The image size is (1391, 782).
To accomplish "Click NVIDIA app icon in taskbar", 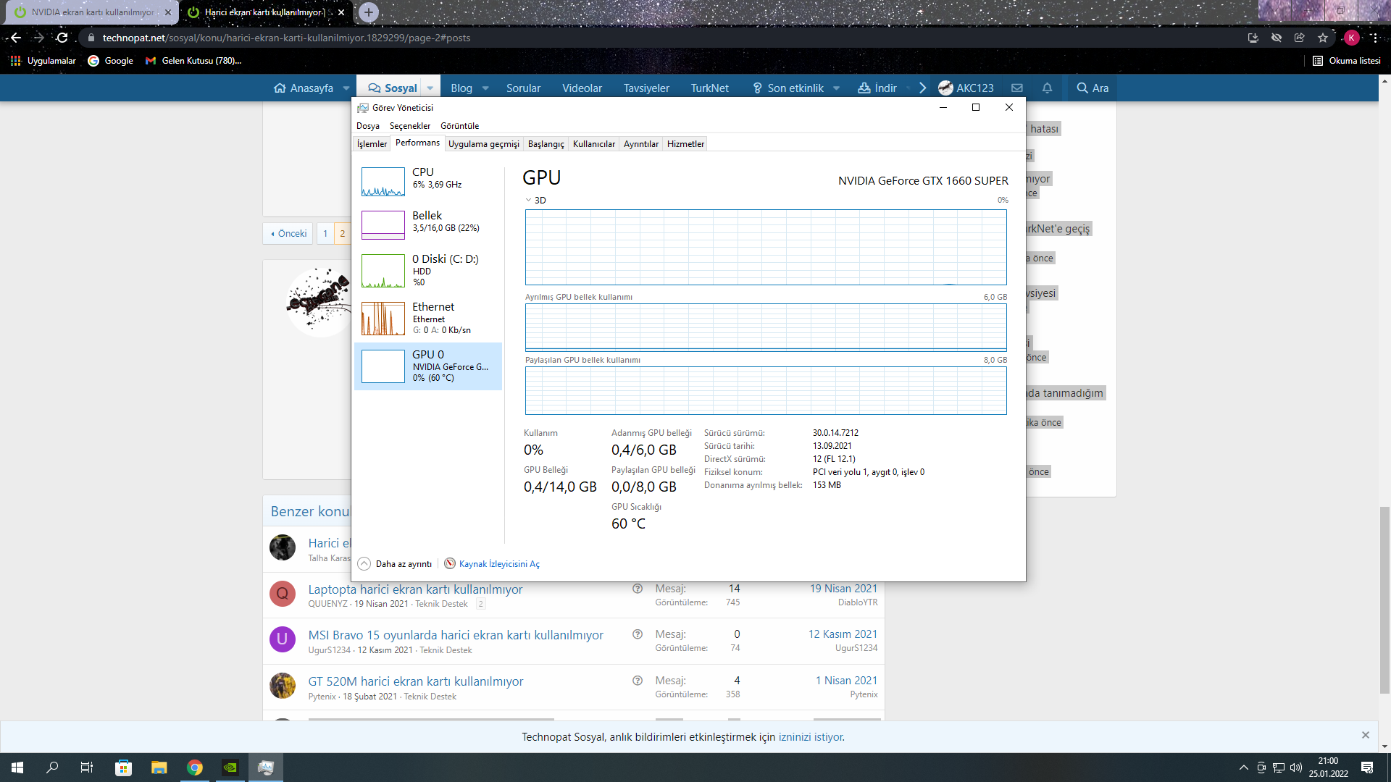I will pos(230,768).
